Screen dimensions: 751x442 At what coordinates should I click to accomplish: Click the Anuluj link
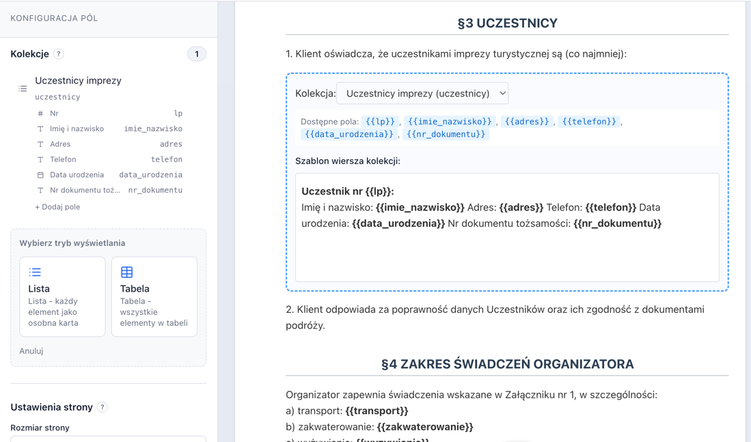(x=31, y=350)
